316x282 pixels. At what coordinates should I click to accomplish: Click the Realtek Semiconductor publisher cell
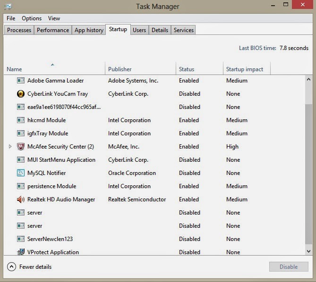click(x=137, y=199)
